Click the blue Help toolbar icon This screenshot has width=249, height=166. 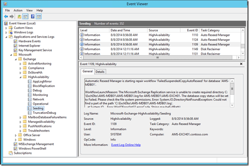click(x=32, y=17)
